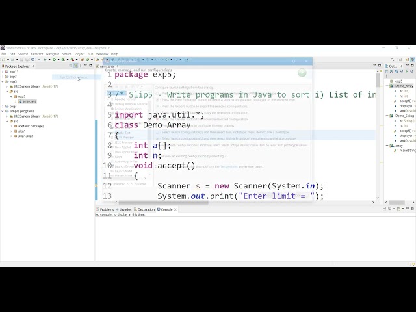Open the File menu
The width and height of the screenshot is (416, 312).
[4, 54]
